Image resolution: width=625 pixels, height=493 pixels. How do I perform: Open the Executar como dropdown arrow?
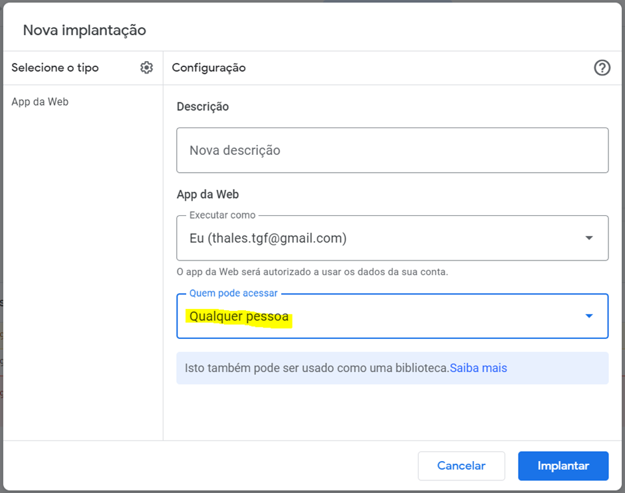(588, 238)
